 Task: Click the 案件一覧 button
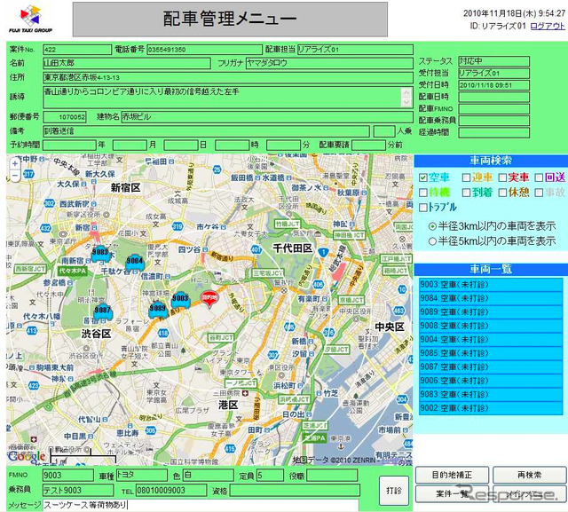point(452,494)
